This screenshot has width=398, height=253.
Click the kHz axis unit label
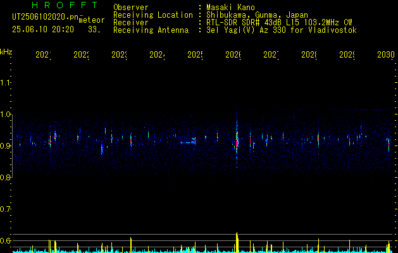[6, 52]
